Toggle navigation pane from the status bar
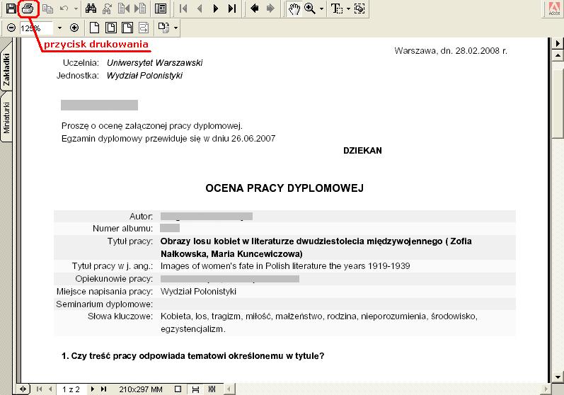Image resolution: width=564 pixels, height=395 pixels. click(x=23, y=389)
